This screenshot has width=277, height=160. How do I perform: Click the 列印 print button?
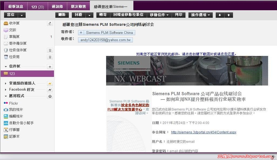pos(179,15)
